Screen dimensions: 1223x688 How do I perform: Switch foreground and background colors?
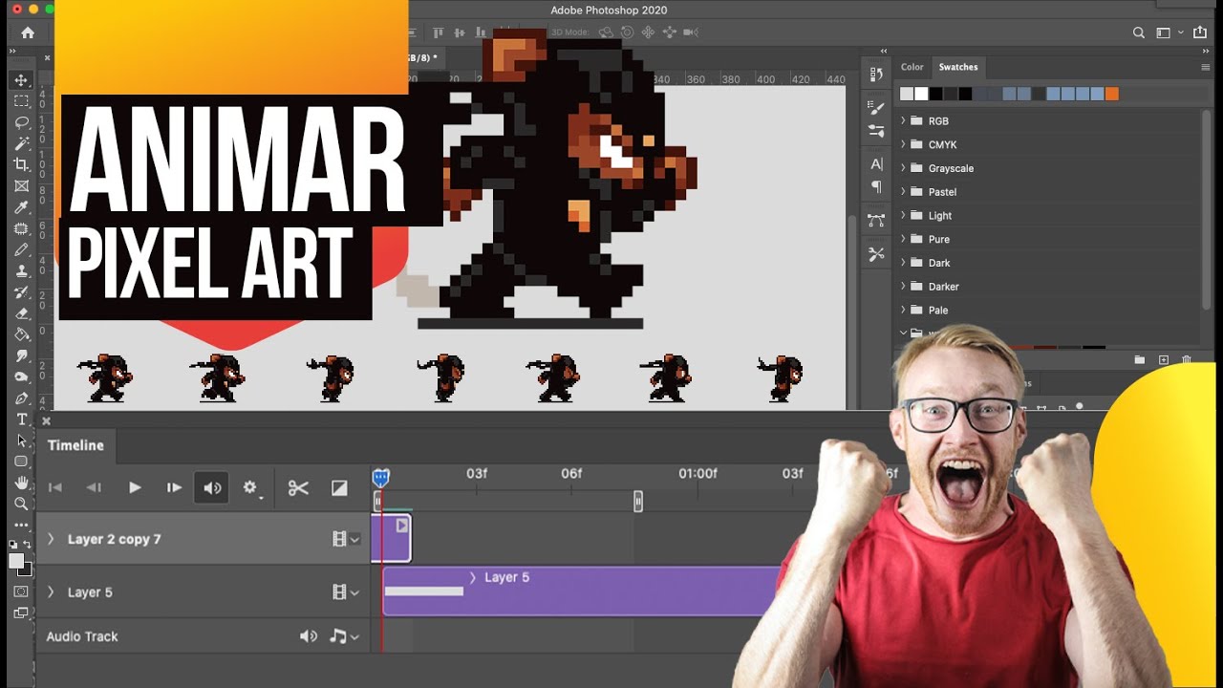click(28, 545)
